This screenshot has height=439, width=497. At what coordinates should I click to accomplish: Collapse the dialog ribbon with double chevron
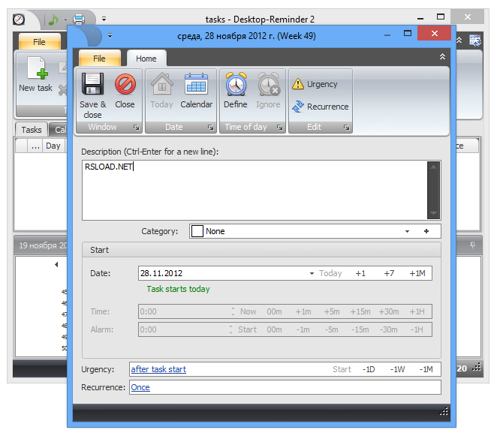(x=442, y=57)
